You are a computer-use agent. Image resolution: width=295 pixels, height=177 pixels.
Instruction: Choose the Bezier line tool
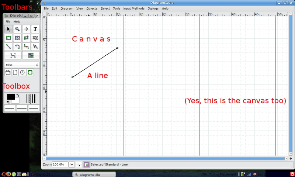[x=13, y=55]
